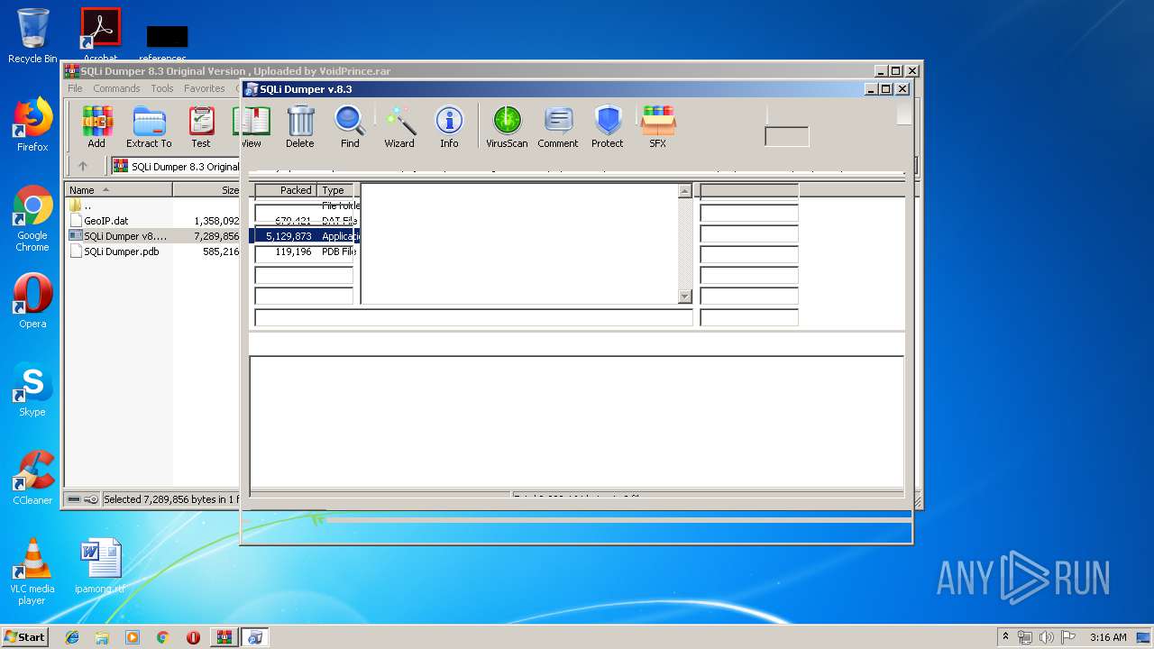Open Internet Explorer from the taskbar
This screenshot has height=649, width=1154.
pyautogui.click(x=72, y=637)
